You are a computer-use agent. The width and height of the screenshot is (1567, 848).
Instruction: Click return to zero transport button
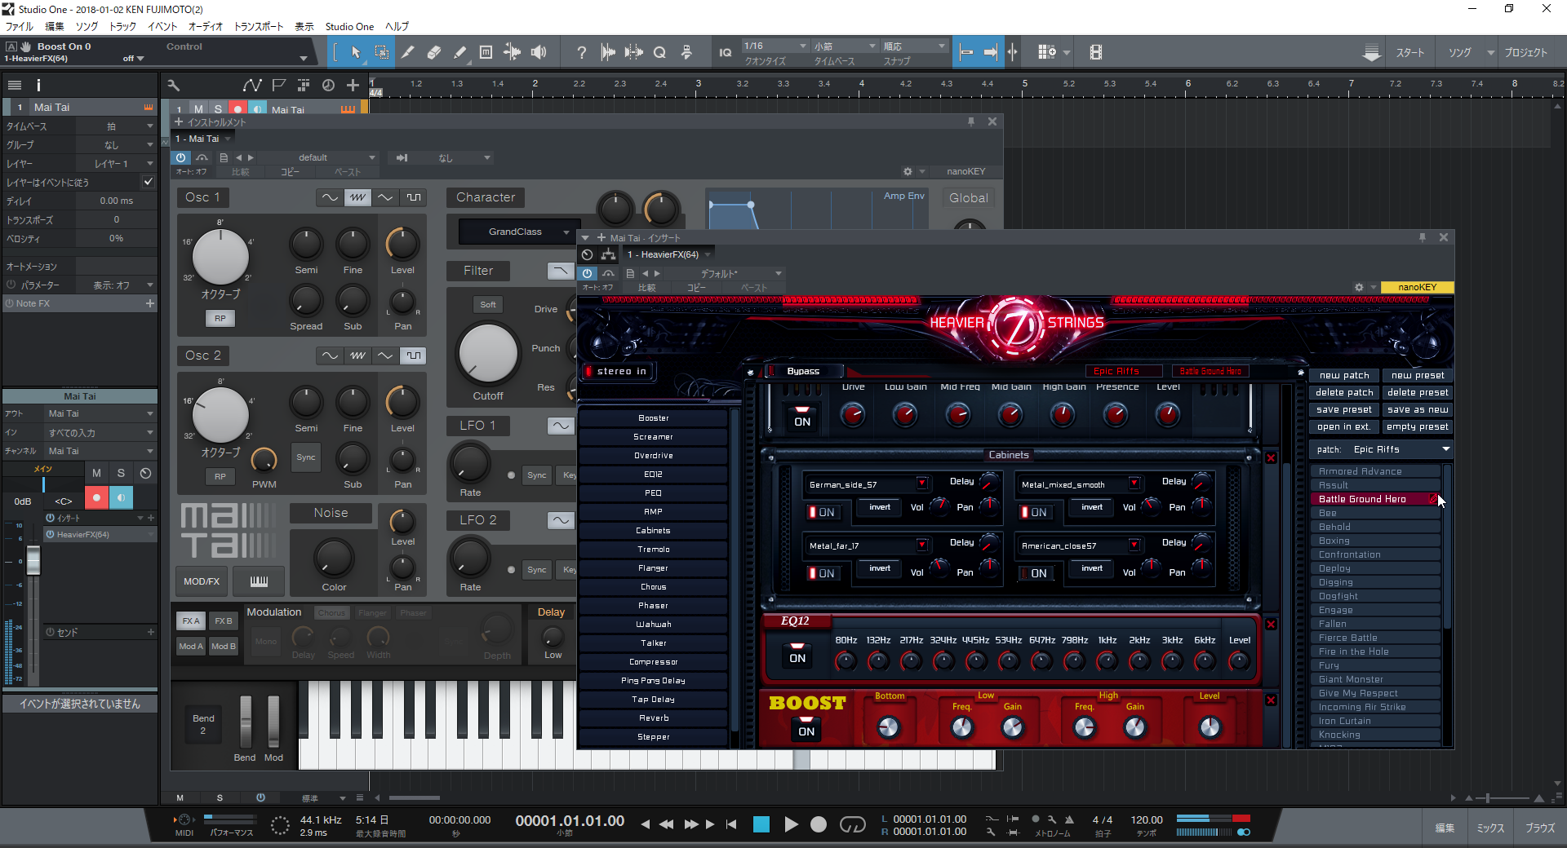coord(731,824)
